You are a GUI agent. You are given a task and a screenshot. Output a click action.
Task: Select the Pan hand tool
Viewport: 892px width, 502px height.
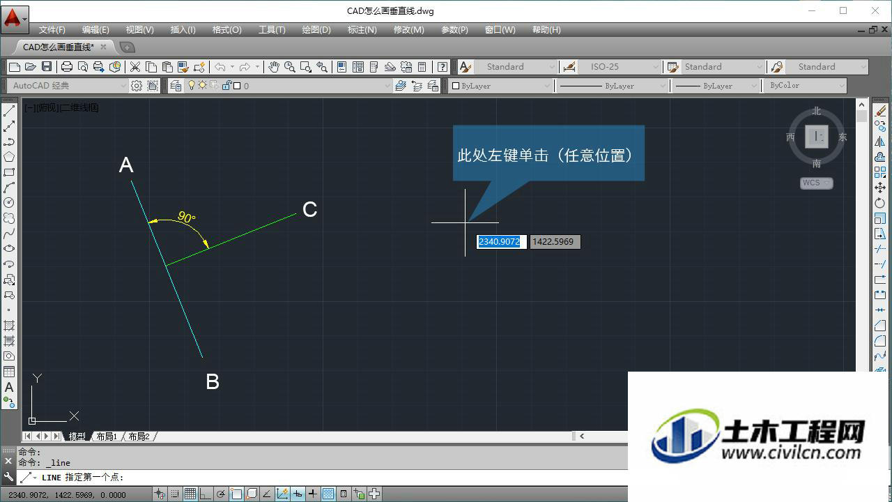[274, 67]
